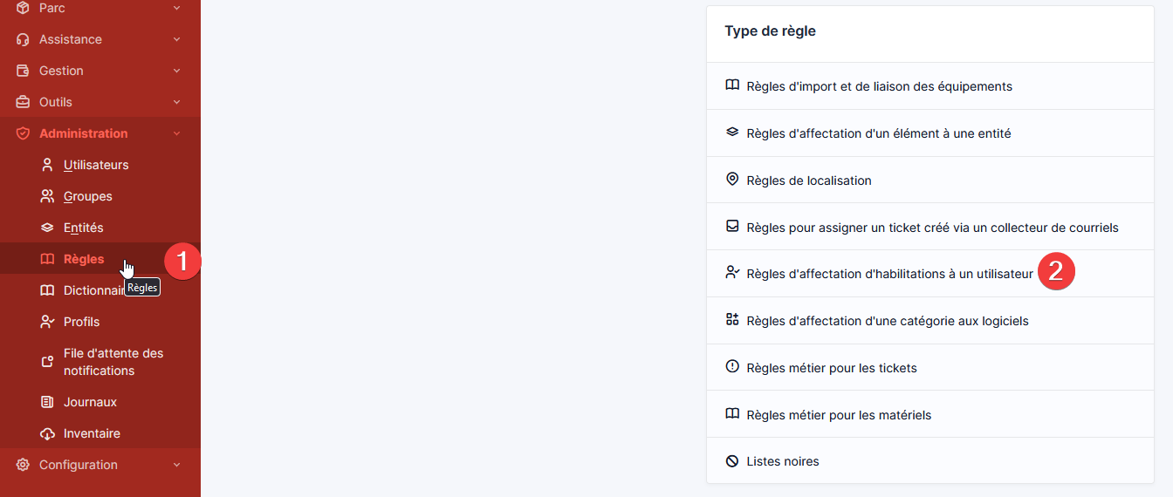Viewport: 1173px width, 497px height.
Task: Open Règles d'affectation d'habilitations à un utilisateur
Action: coord(889,274)
